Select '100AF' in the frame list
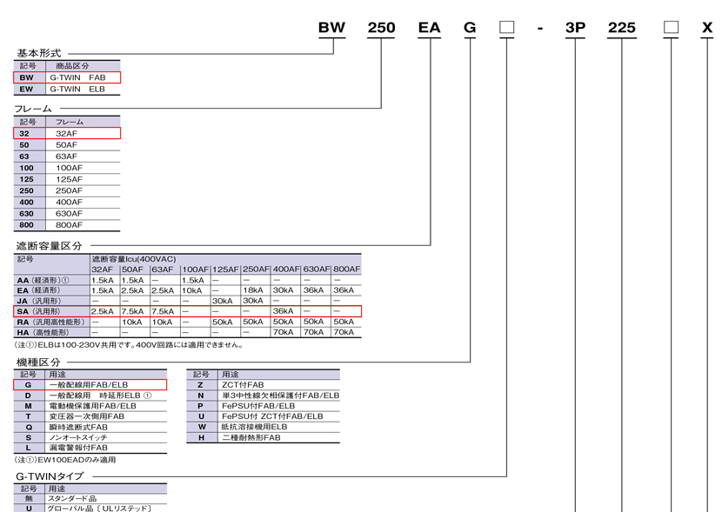This screenshot has height=512, width=722. click(x=67, y=168)
